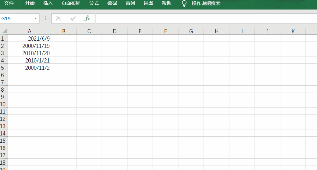Screen dimensions: 317x170
Task: Select row 1 header
Action: click(x=4, y=38)
